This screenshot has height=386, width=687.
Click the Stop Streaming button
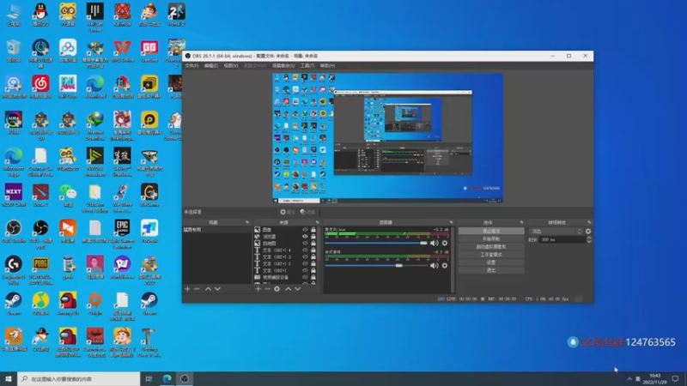click(x=490, y=231)
